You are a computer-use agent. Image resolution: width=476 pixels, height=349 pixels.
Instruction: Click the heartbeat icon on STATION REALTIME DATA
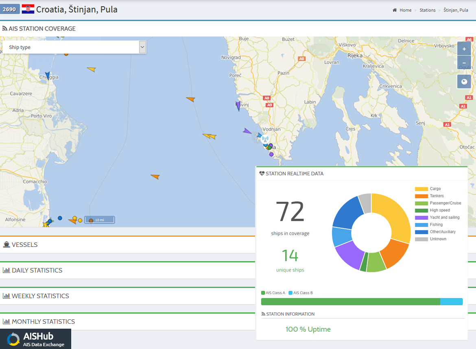point(261,173)
